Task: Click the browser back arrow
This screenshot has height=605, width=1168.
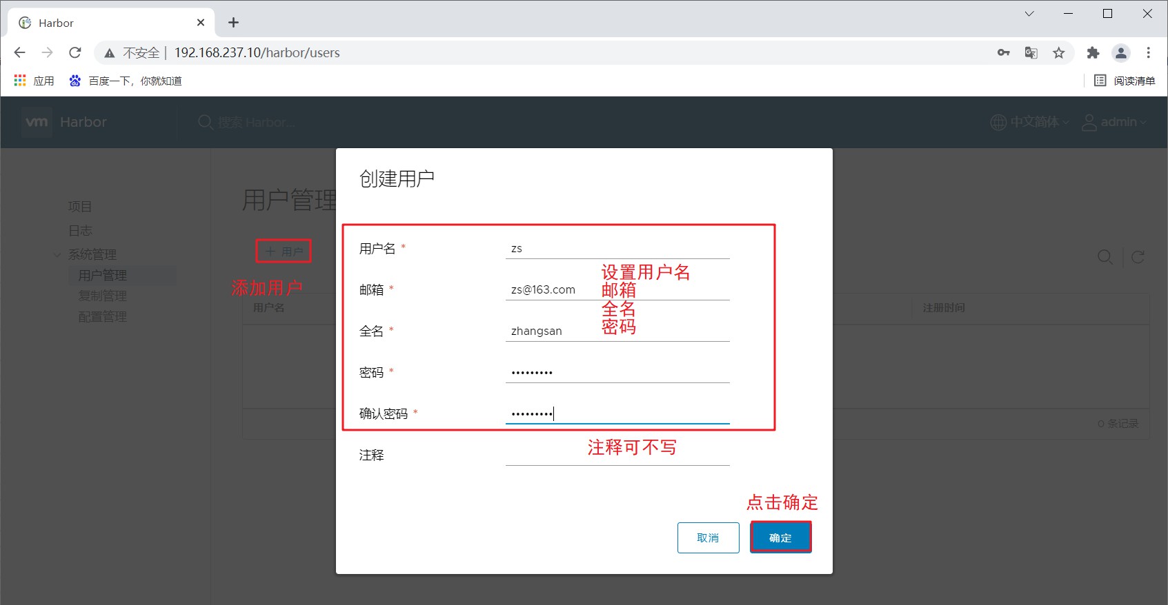Action: tap(19, 52)
